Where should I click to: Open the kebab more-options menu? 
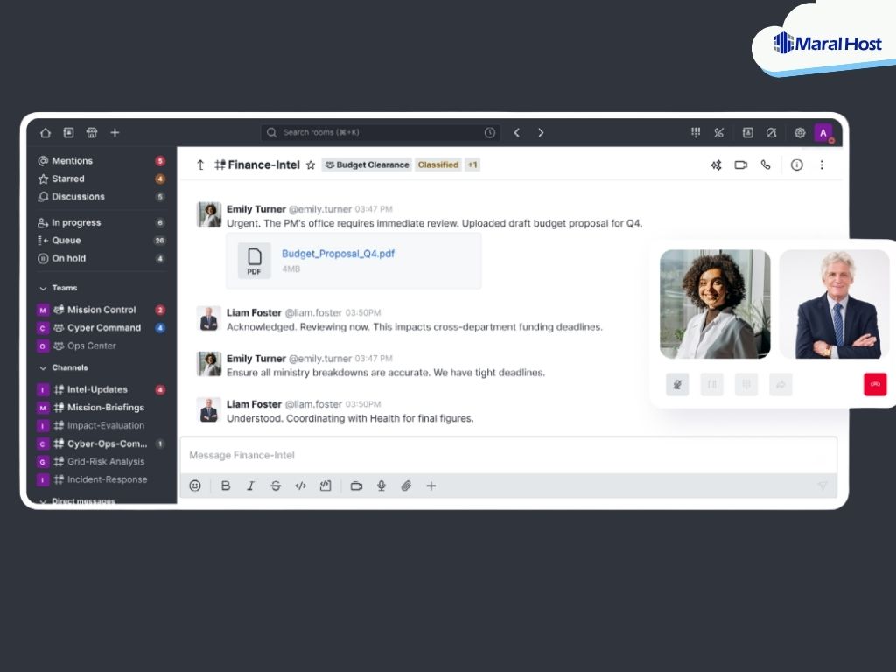(822, 165)
